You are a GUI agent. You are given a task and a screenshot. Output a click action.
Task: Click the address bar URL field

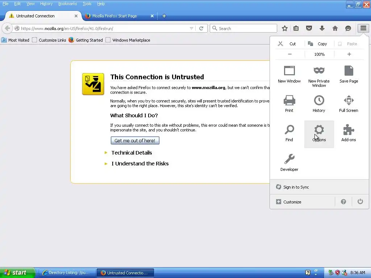click(104, 29)
